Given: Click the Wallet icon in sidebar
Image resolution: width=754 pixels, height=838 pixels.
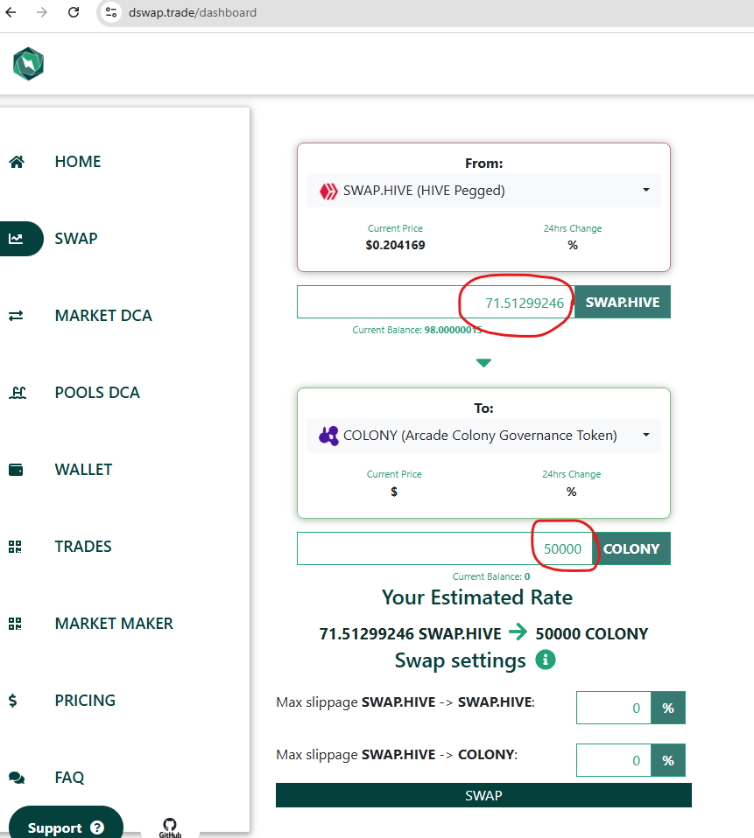Looking at the screenshot, I should pyautogui.click(x=16, y=470).
